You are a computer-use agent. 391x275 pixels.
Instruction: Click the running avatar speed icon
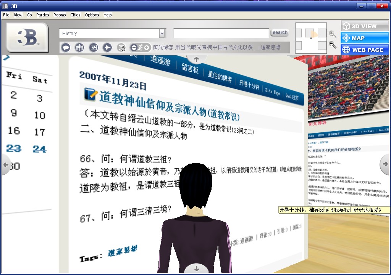pyautogui.click(x=141, y=47)
